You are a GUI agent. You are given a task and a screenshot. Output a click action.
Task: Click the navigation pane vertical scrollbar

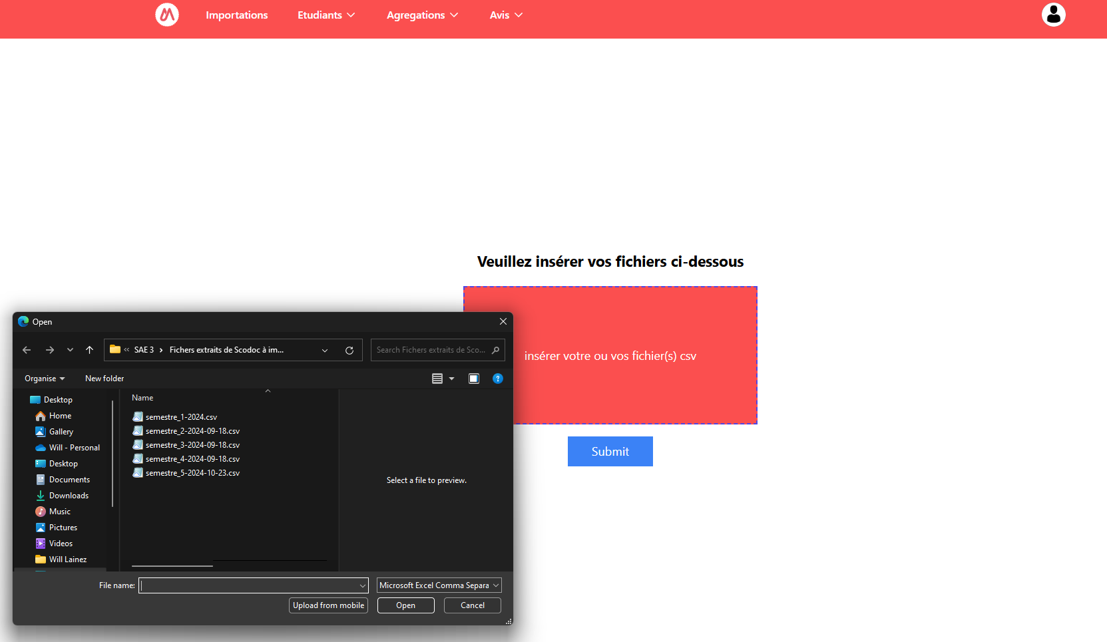tap(112, 454)
